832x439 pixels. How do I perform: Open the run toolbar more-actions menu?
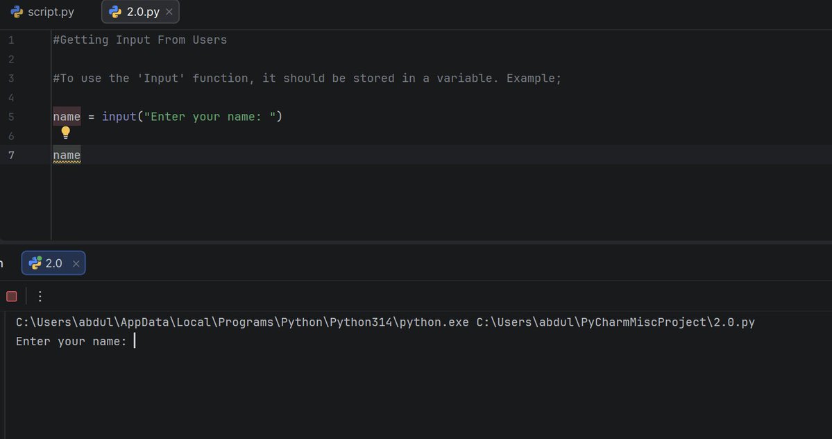coord(40,296)
